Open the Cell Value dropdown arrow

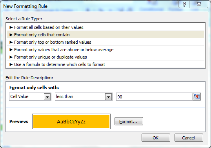[x=47, y=97]
